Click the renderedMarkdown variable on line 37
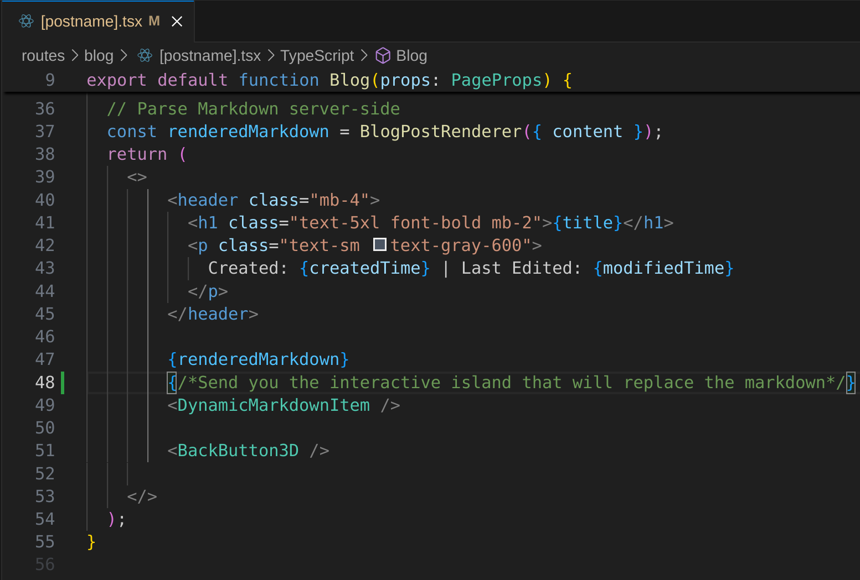The width and height of the screenshot is (860, 580). pos(249,132)
